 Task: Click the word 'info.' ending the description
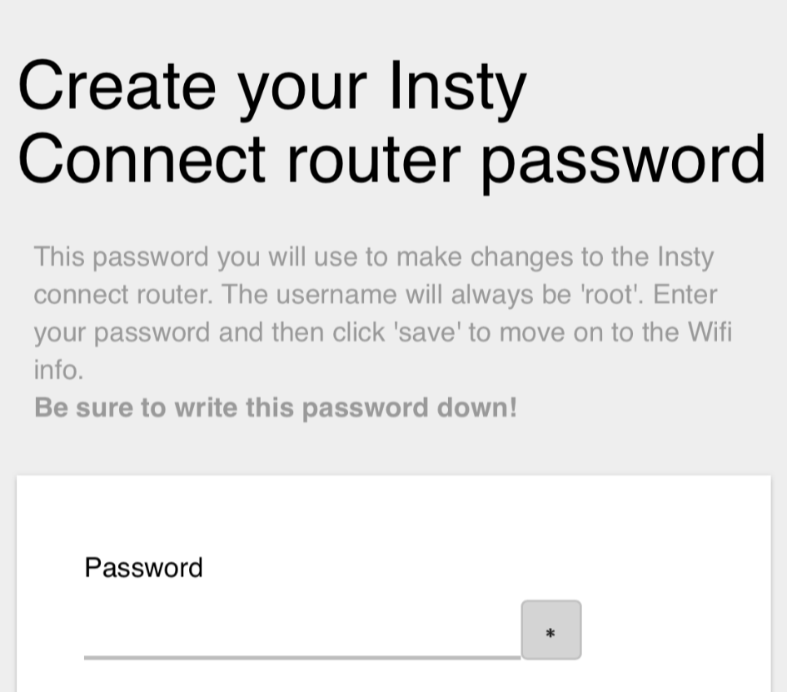tap(58, 370)
